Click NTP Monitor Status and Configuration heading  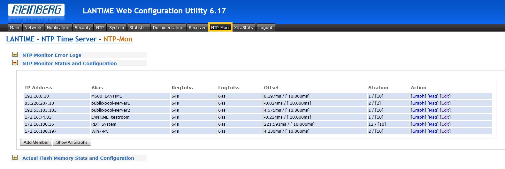(x=70, y=63)
